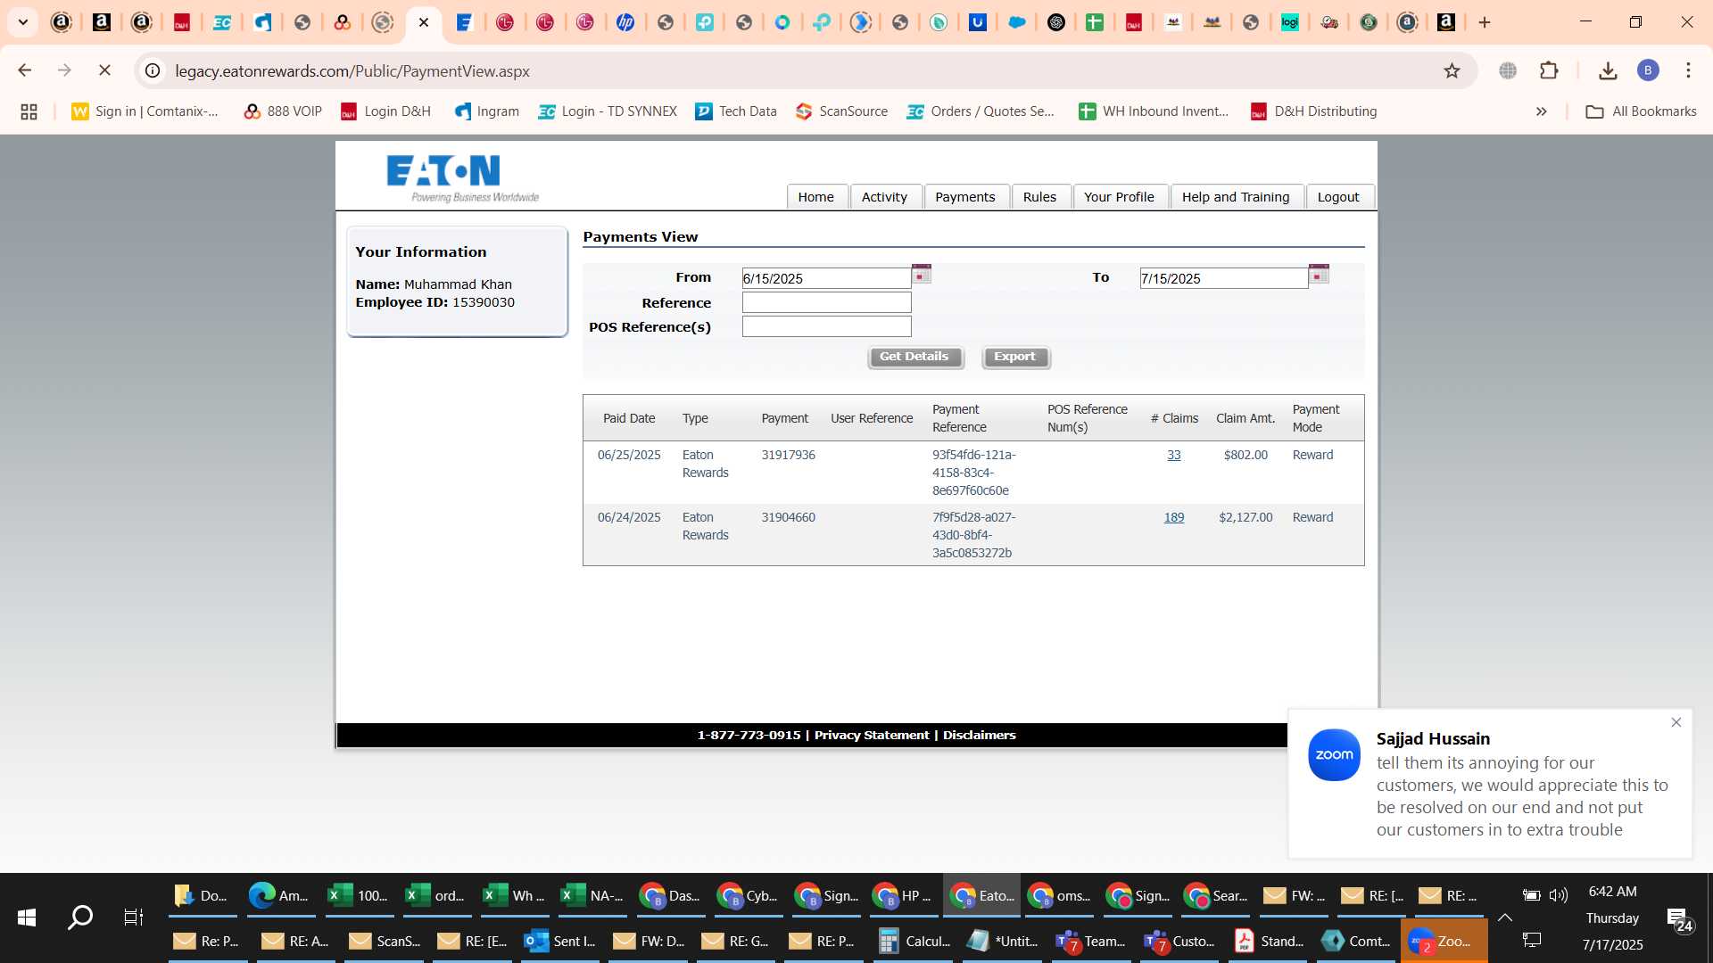This screenshot has width=1713, height=963.
Task: Open the Privacy Statement footer link
Action: [872, 735]
